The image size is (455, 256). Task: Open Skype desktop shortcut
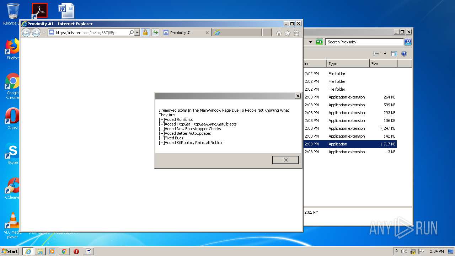[12, 154]
